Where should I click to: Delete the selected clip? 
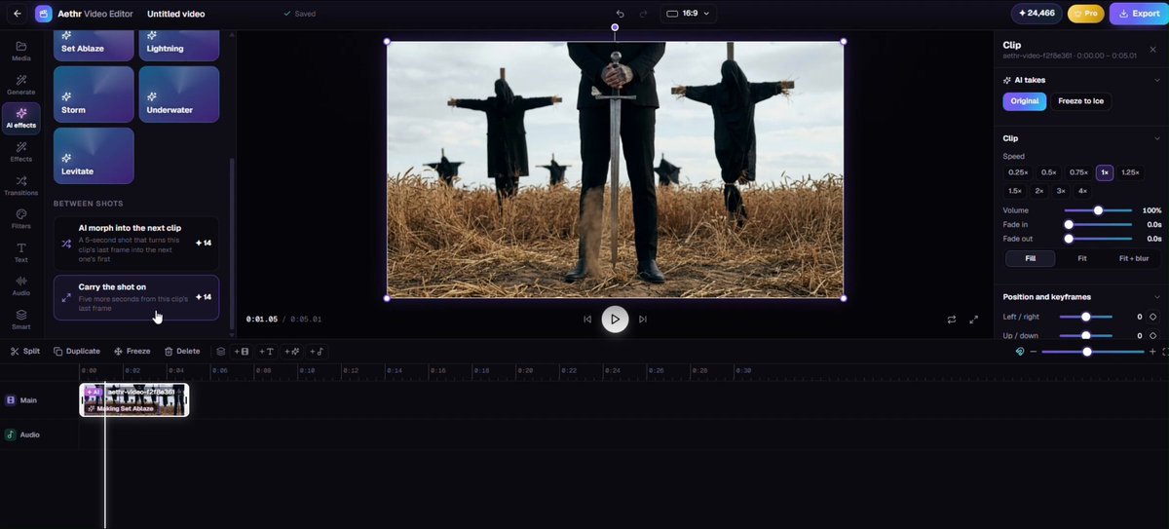coord(182,351)
